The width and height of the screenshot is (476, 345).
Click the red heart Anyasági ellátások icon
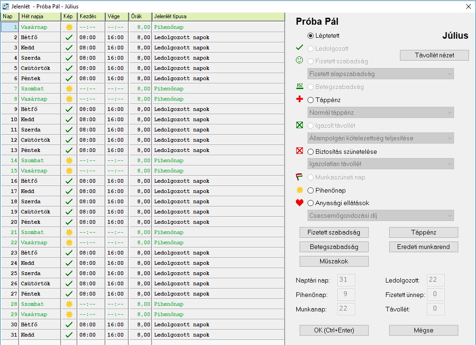click(x=300, y=203)
